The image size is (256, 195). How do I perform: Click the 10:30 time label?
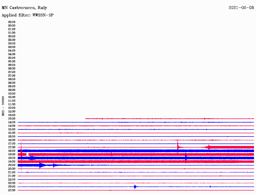click(12, 97)
